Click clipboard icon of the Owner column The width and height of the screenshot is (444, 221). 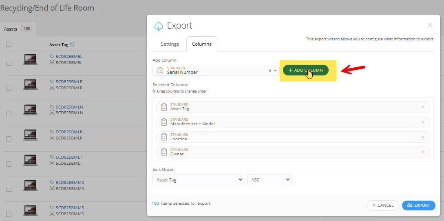click(164, 152)
